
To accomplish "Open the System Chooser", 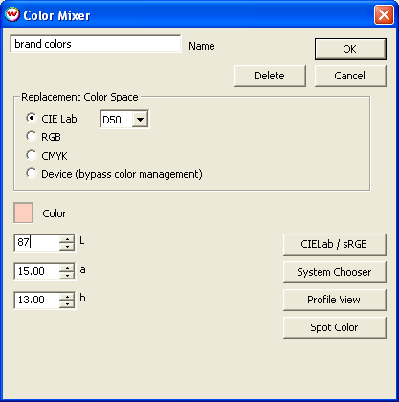I will tap(334, 272).
